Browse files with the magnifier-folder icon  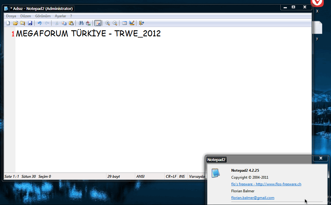point(23,23)
